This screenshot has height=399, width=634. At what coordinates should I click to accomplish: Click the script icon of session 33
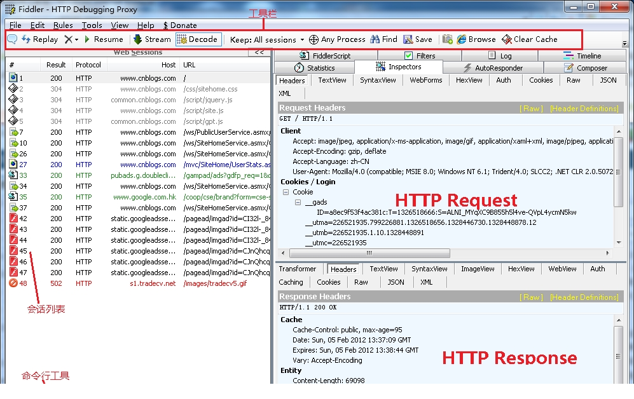(13, 175)
